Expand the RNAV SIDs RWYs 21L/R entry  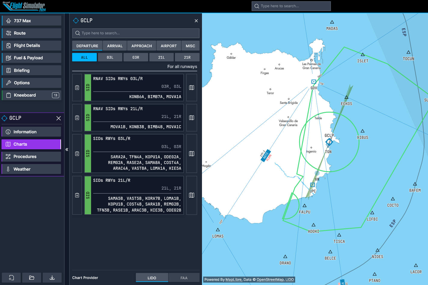(x=137, y=118)
